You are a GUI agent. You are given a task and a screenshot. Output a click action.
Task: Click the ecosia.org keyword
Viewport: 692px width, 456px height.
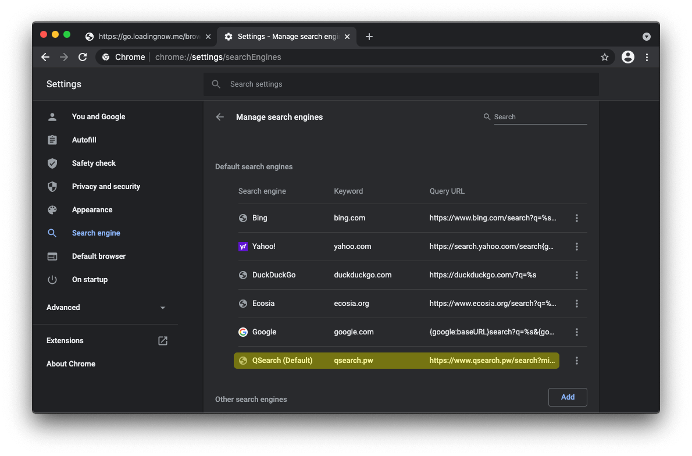click(351, 304)
